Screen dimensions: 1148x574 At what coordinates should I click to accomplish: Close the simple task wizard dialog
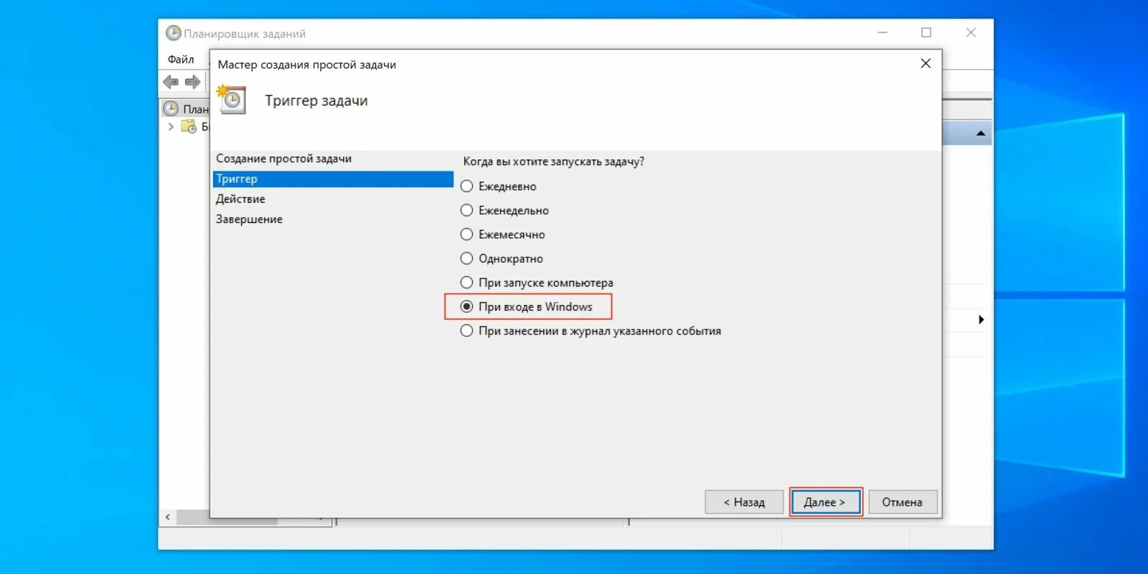click(x=926, y=63)
